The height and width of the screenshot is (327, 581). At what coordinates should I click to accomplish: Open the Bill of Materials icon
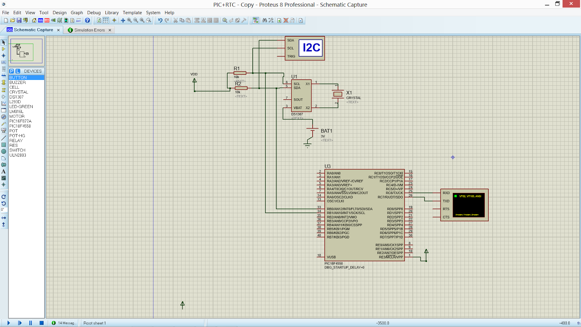coord(72,20)
